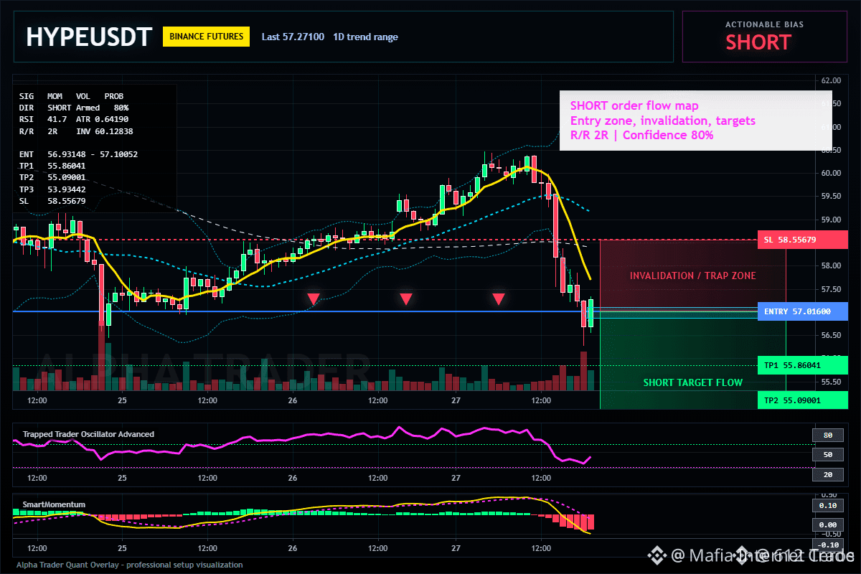This screenshot has height=574, width=861.
Task: Click the Trapped Trader Oscillator Advanced title
Action: pyautogui.click(x=88, y=434)
